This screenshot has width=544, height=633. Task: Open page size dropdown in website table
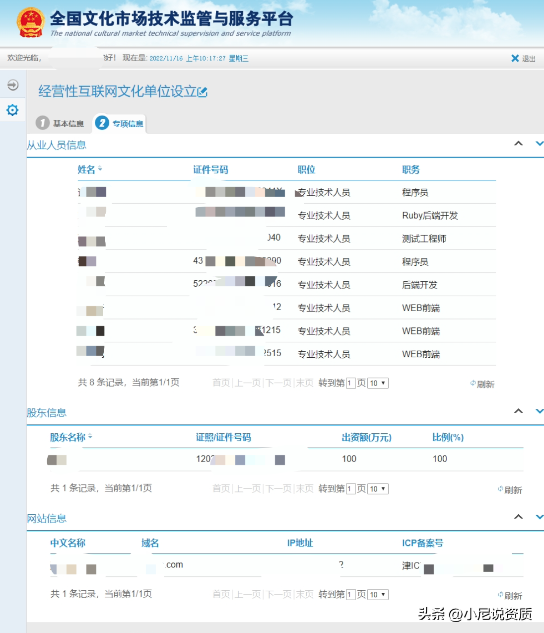pyautogui.click(x=378, y=595)
